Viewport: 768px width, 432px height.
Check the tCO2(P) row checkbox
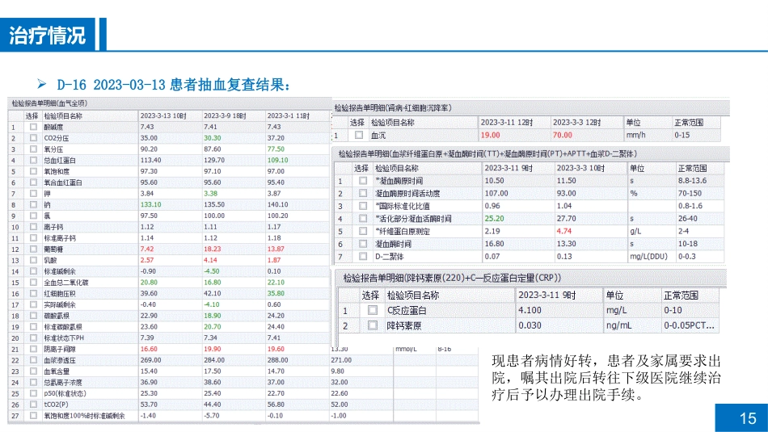click(33, 405)
